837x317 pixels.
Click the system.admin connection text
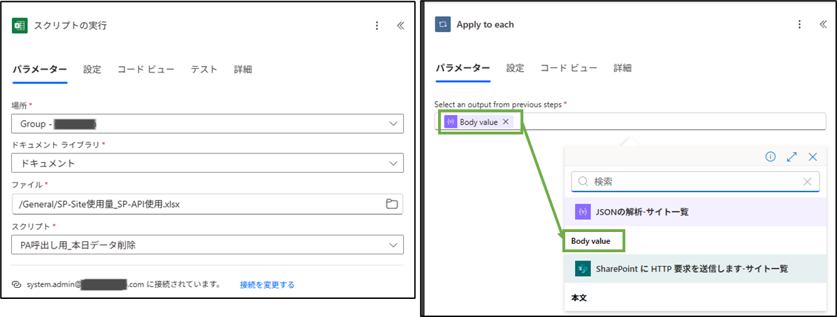(x=124, y=284)
